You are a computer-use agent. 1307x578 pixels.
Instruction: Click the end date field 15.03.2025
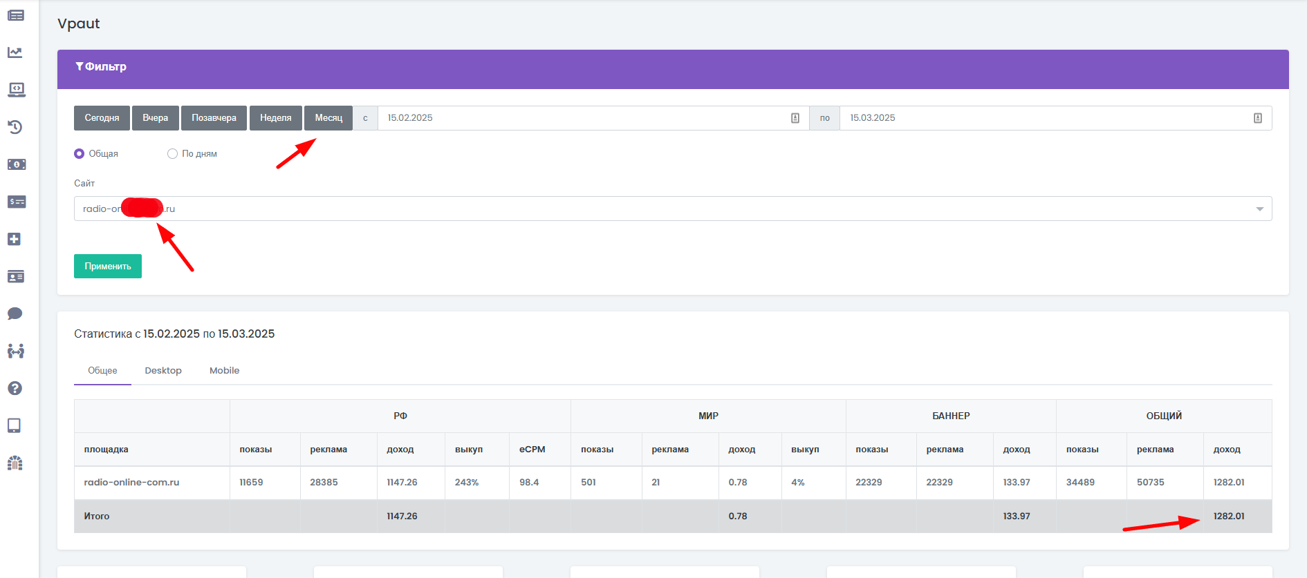click(1055, 118)
